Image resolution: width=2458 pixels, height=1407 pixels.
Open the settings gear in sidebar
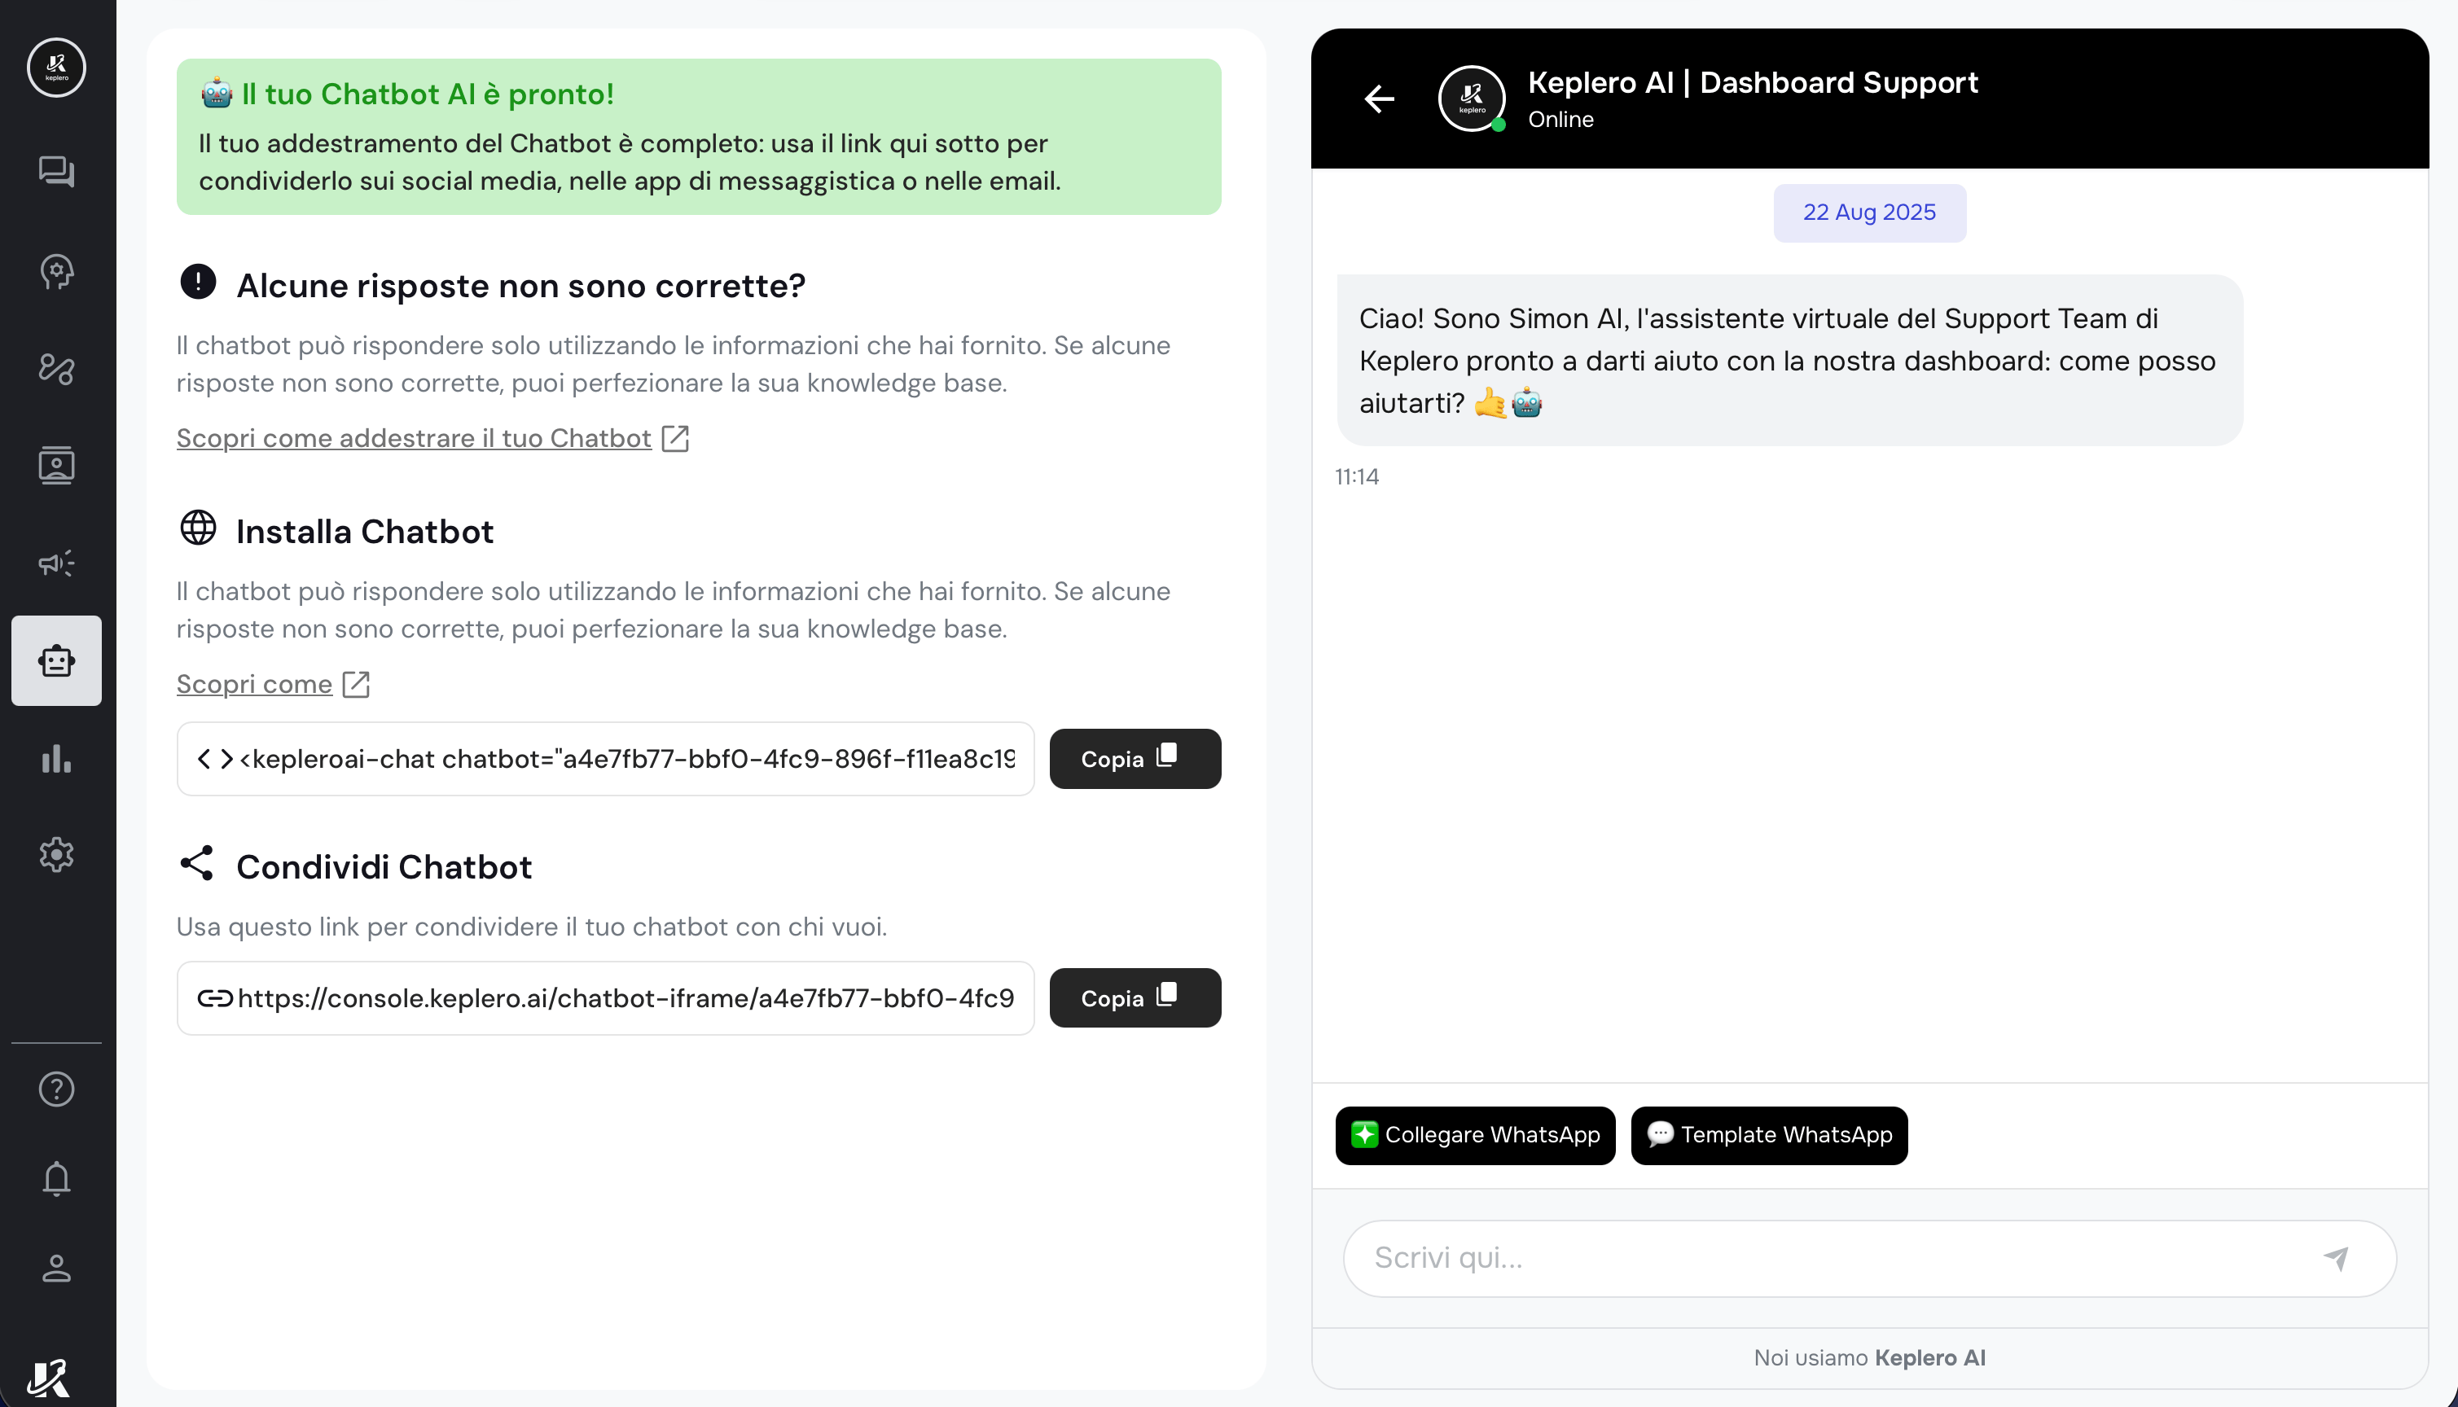click(x=56, y=855)
